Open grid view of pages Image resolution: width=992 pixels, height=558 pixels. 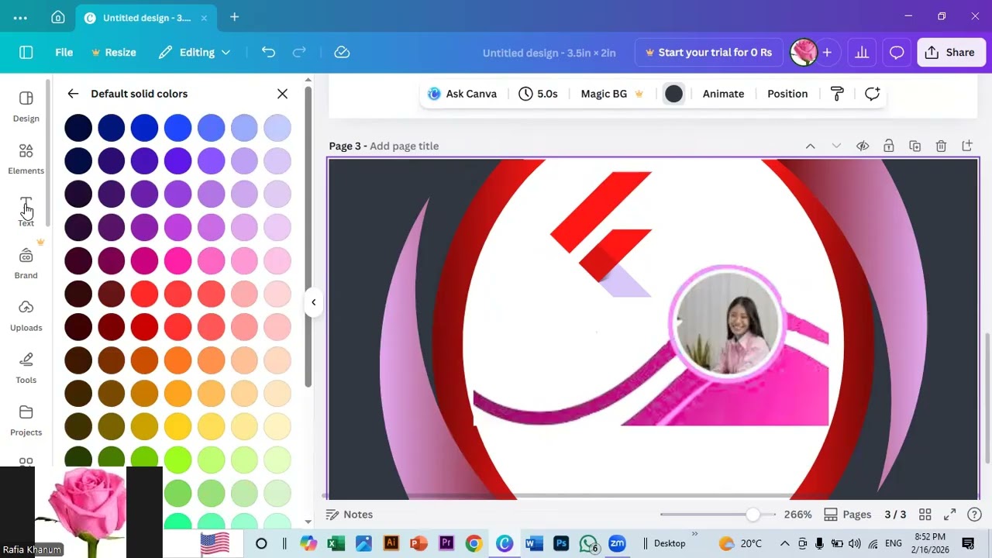(925, 515)
